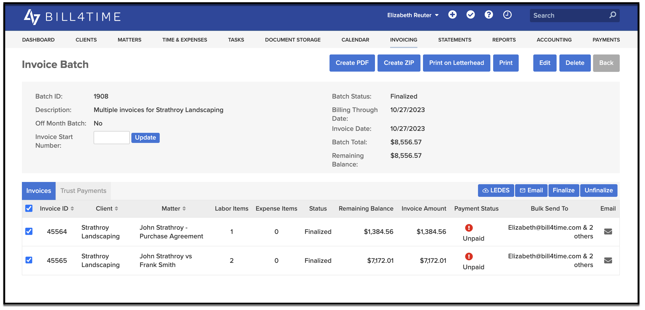The width and height of the screenshot is (645, 310).
Task: Go to the Accounting menu
Action: (554, 40)
